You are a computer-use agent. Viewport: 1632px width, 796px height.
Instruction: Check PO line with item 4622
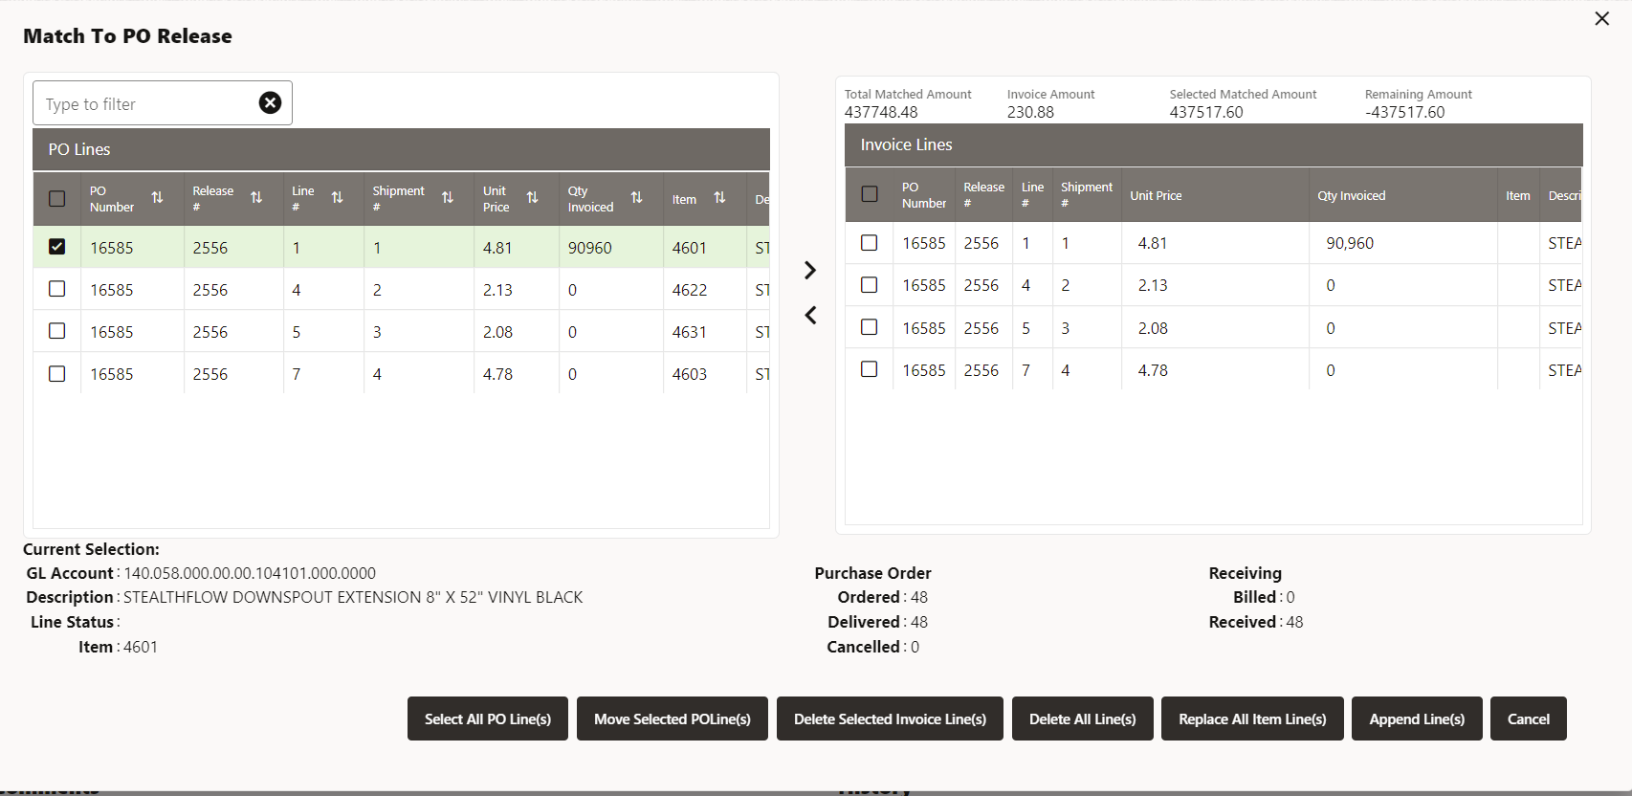point(57,289)
